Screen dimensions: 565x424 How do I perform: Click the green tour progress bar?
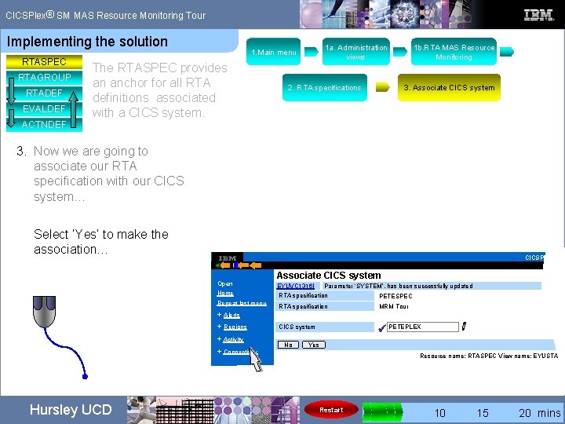click(x=382, y=411)
